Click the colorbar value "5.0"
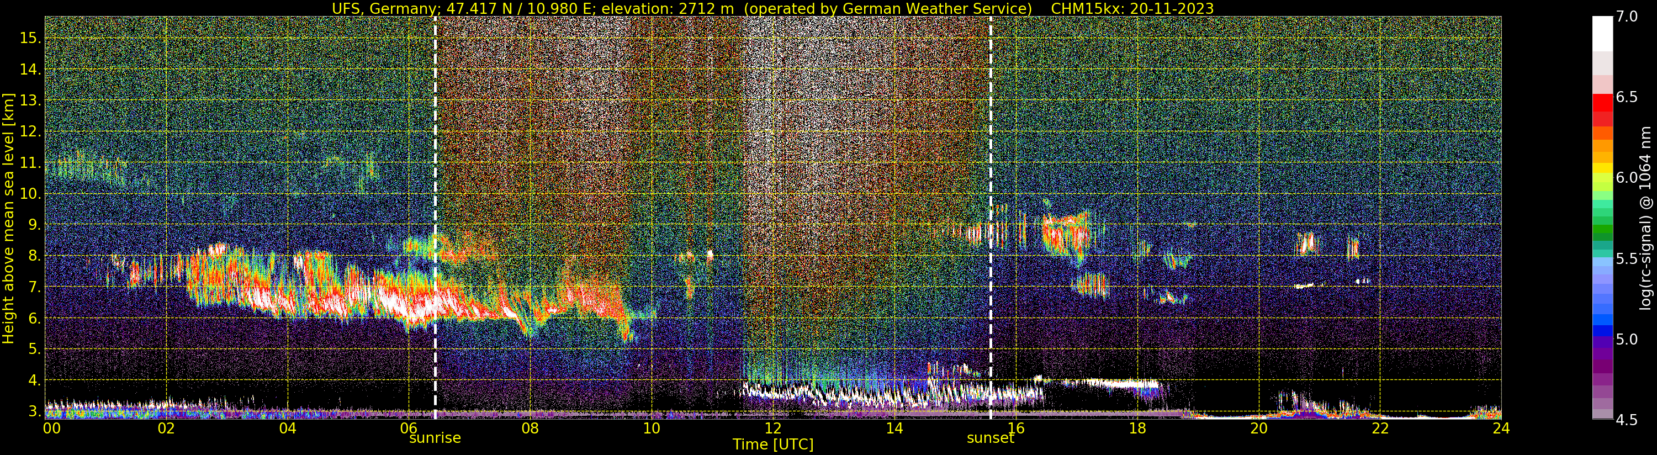 1626,339
